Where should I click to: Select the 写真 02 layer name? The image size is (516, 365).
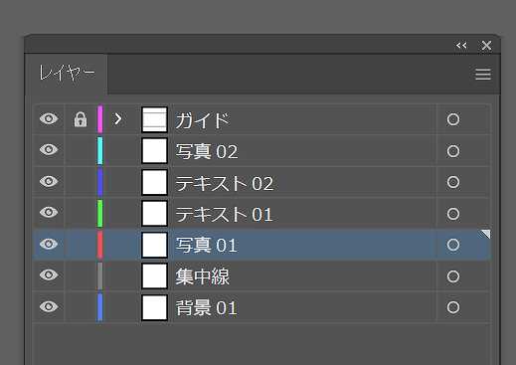click(207, 152)
